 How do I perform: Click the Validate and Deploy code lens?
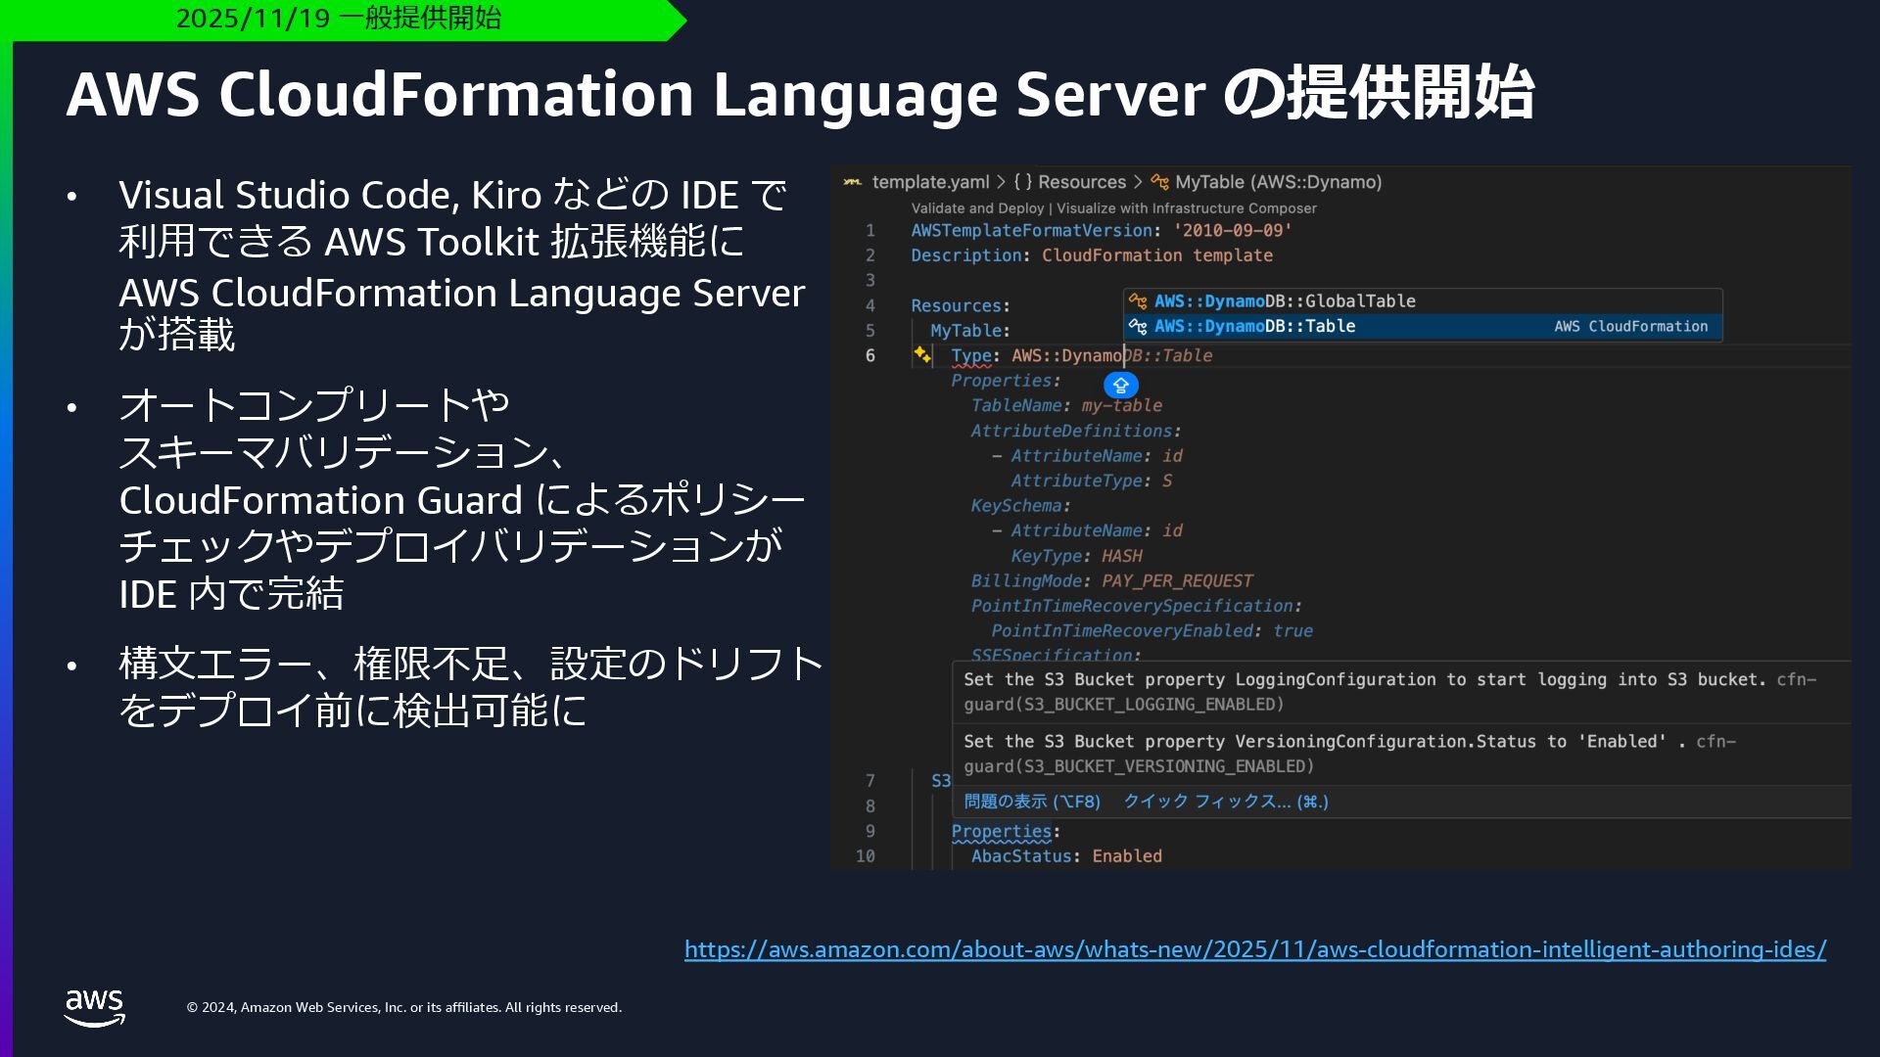pyautogui.click(x=977, y=208)
